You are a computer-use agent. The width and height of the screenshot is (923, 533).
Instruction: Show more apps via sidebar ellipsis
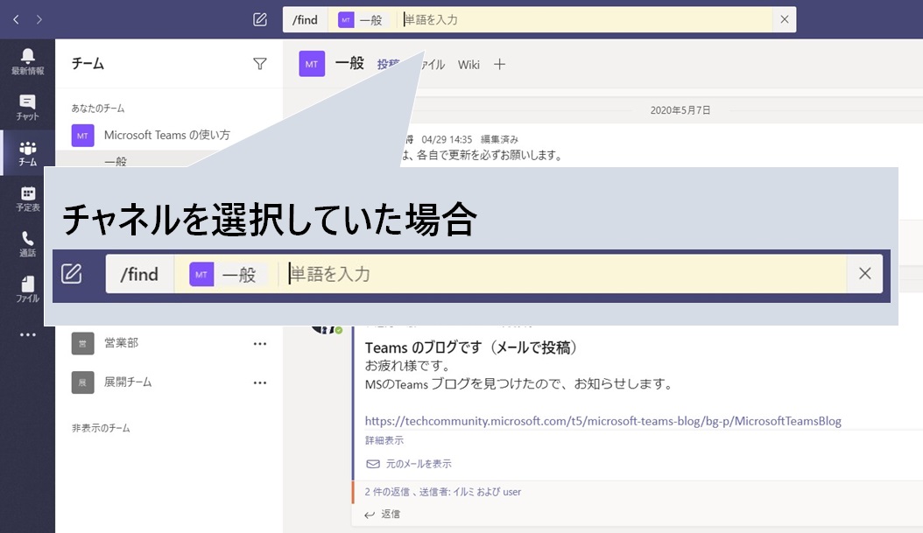pyautogui.click(x=28, y=334)
